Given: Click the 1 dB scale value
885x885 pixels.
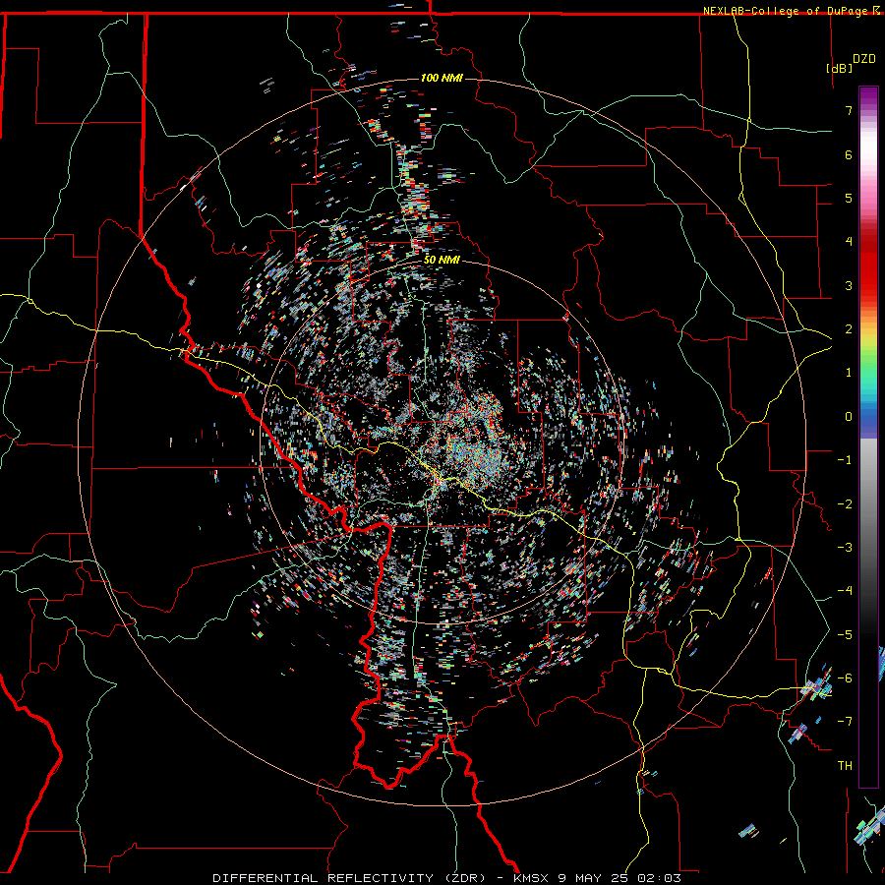Looking at the screenshot, I should (x=849, y=373).
